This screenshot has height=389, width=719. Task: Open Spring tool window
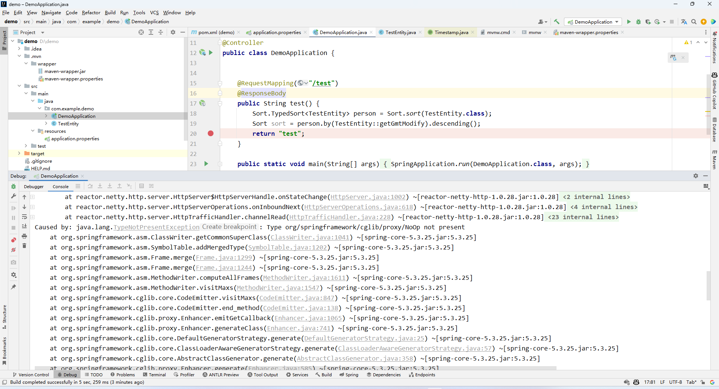pos(349,374)
